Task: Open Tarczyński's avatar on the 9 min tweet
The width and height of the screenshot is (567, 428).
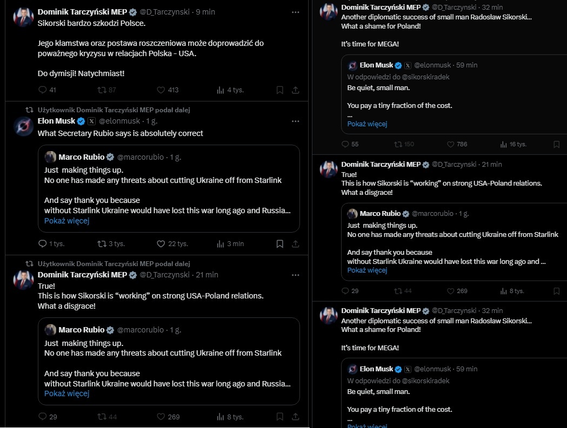Action: click(x=23, y=17)
